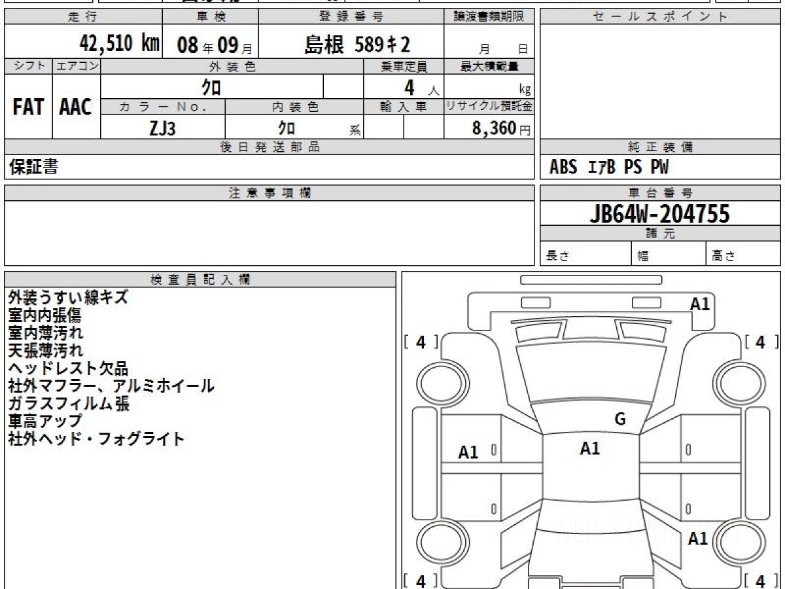Image resolution: width=785 pixels, height=589 pixels.
Task: Select the note ヘッドレスト欠品
Action: 69,368
